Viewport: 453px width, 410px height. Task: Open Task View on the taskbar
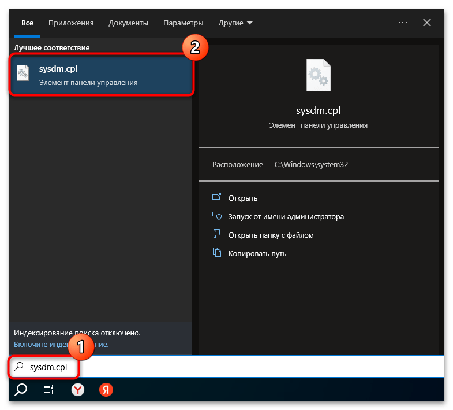coord(48,390)
